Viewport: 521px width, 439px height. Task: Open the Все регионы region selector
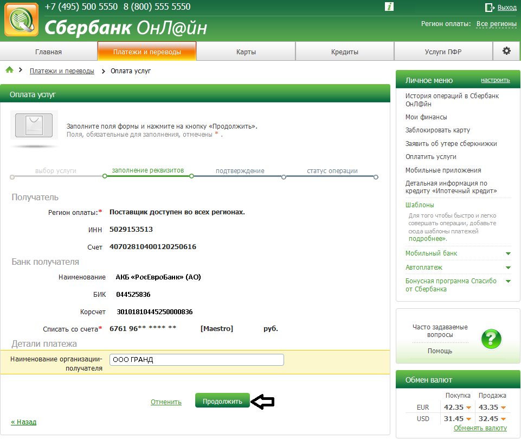pyautogui.click(x=497, y=24)
